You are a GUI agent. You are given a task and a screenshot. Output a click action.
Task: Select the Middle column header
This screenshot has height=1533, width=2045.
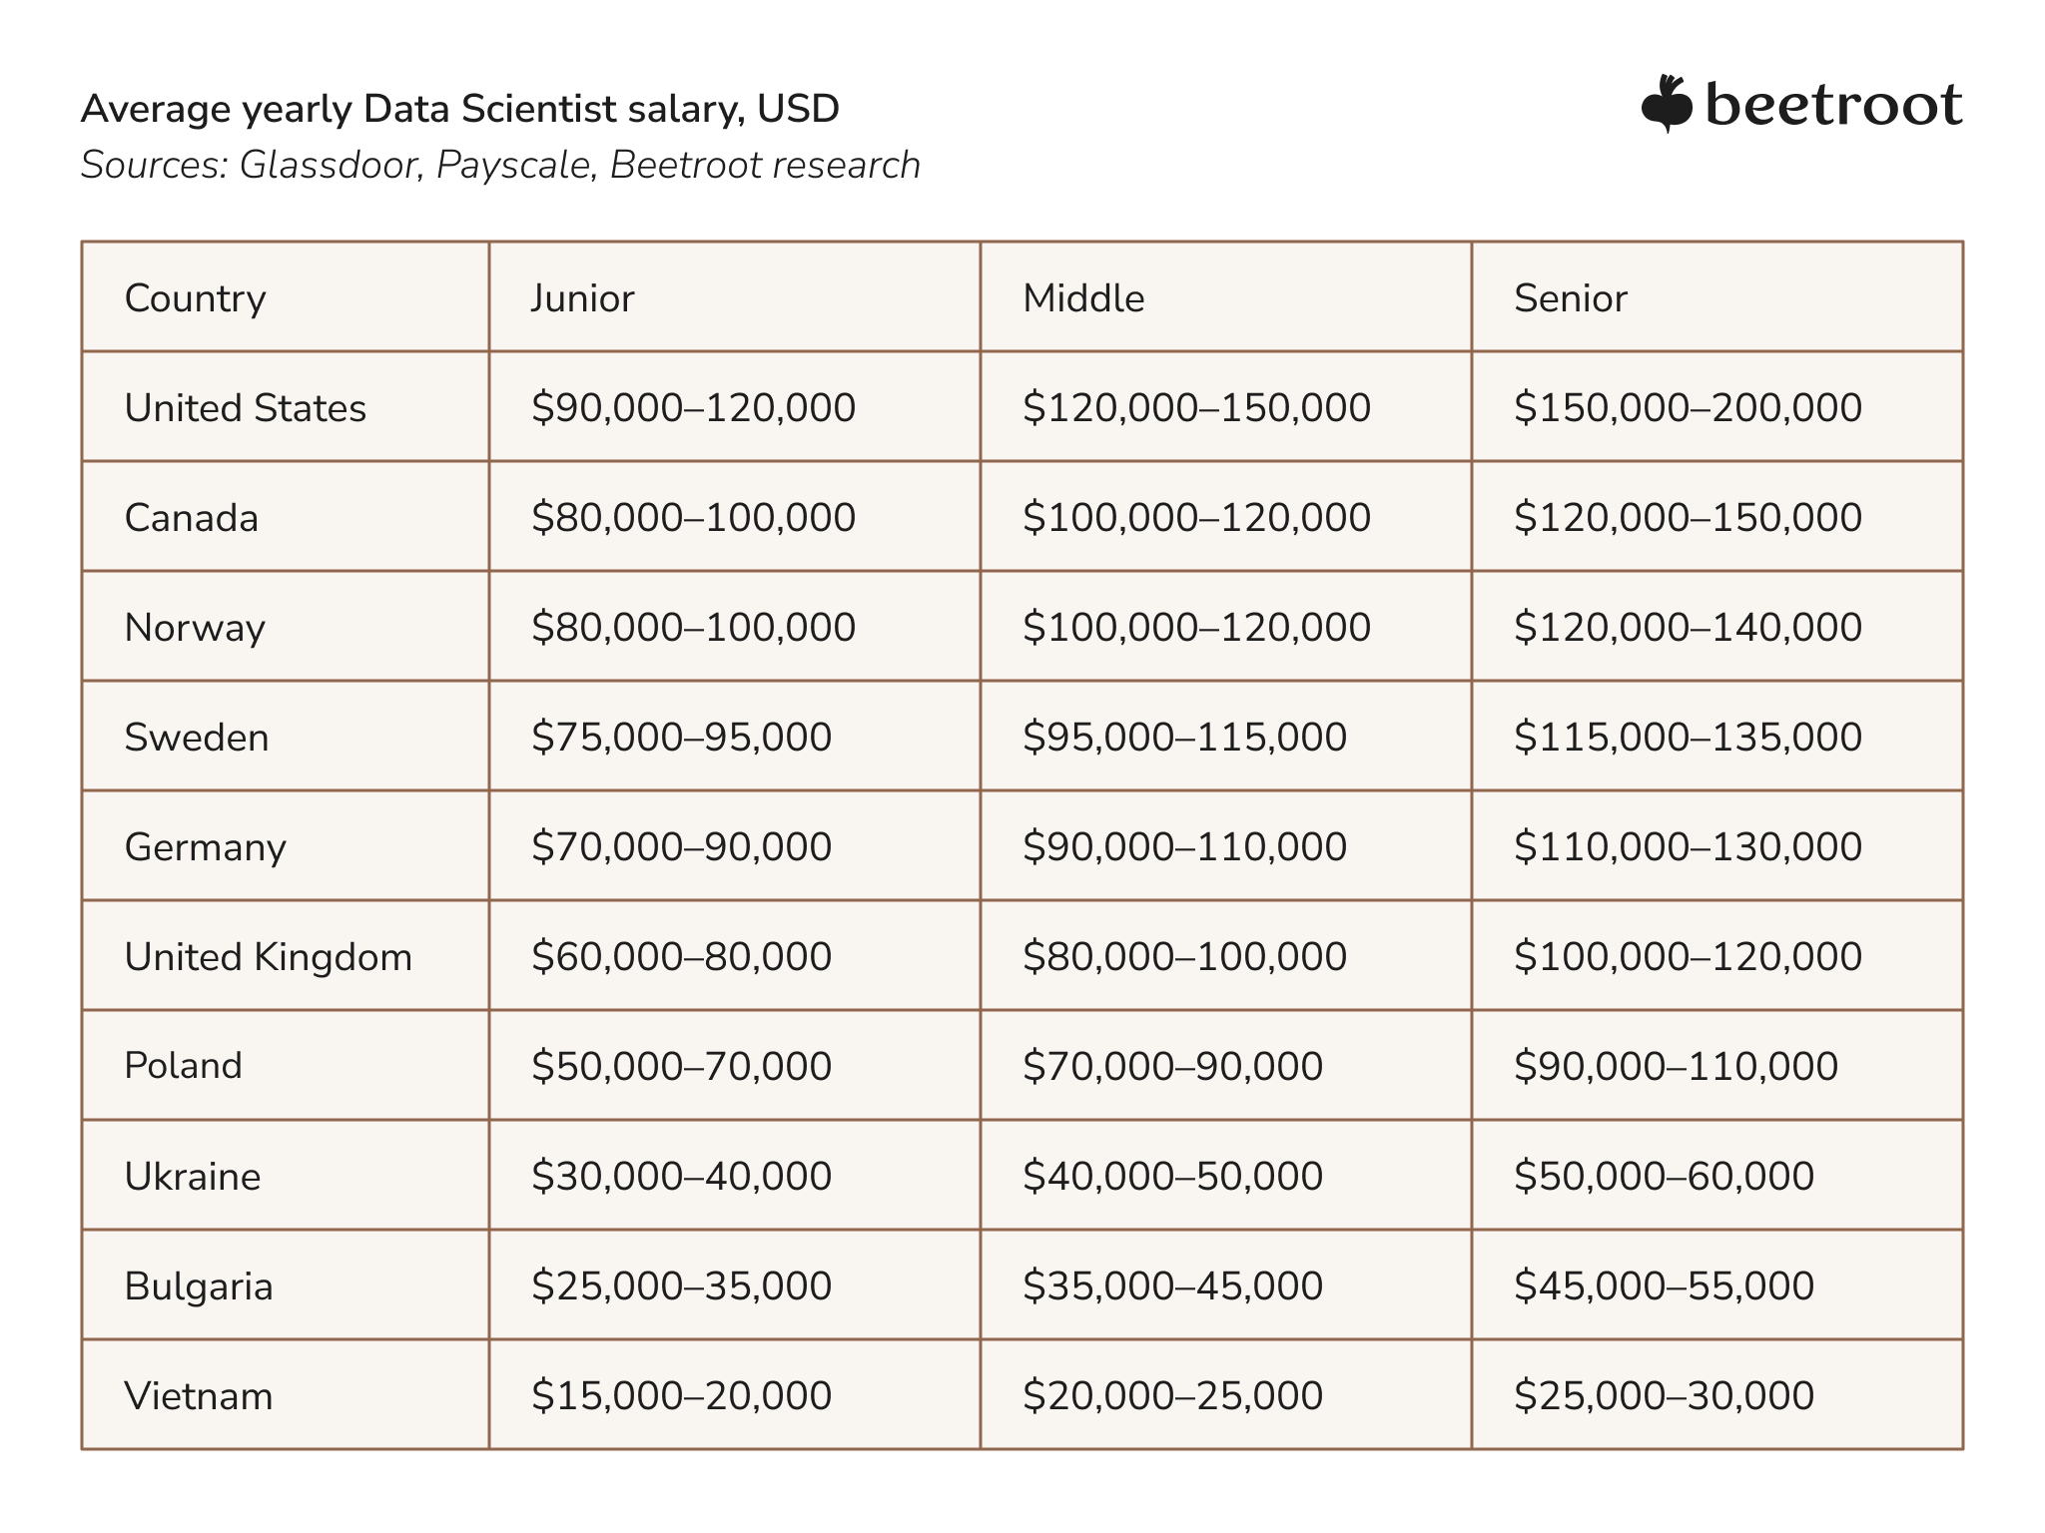(1083, 297)
